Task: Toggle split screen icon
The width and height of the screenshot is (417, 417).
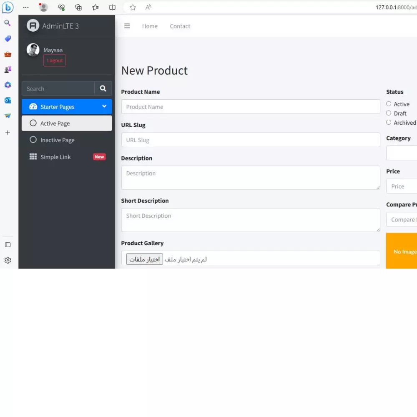Action: (113, 8)
